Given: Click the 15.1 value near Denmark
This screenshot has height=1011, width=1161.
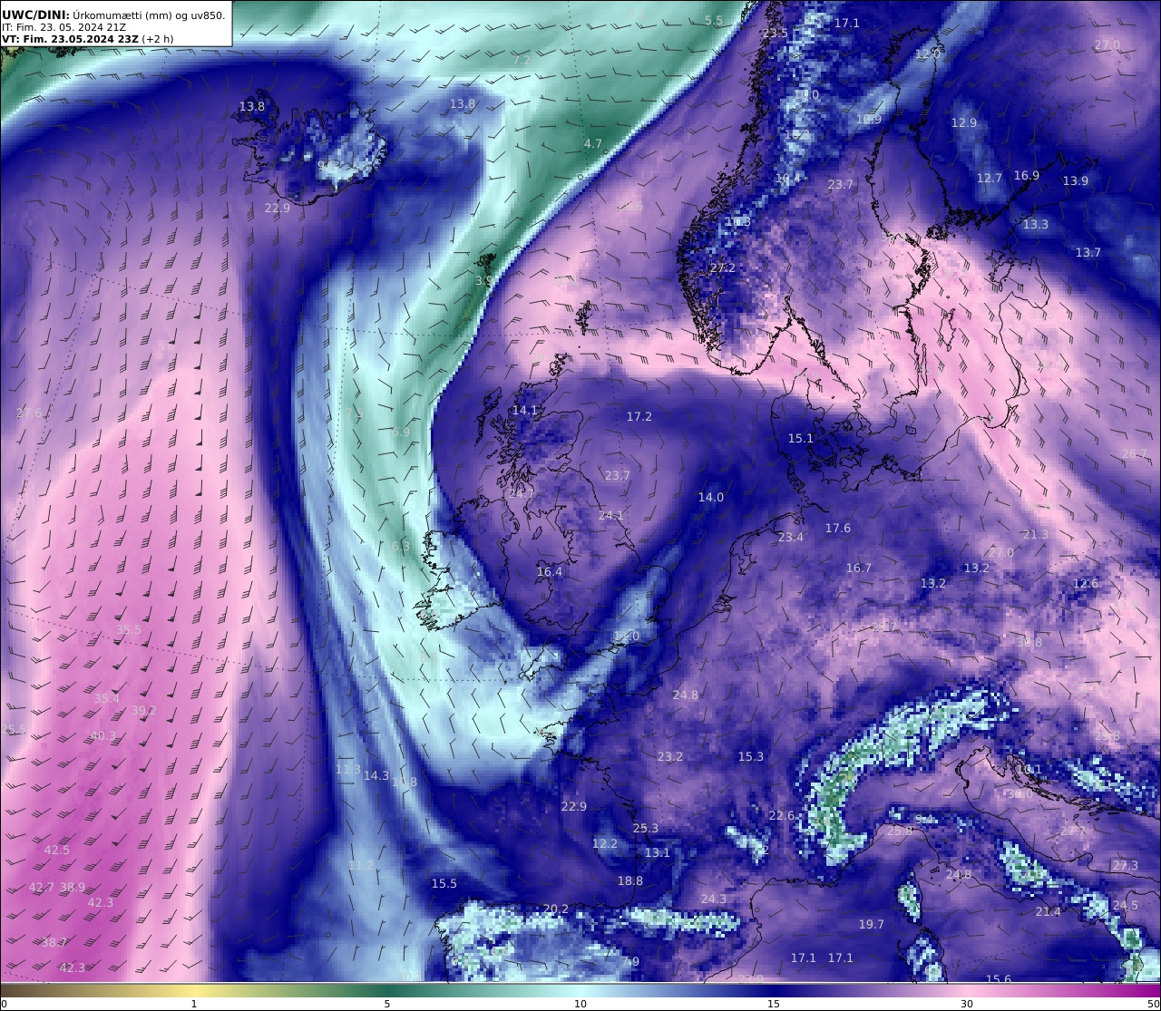Looking at the screenshot, I should (801, 439).
